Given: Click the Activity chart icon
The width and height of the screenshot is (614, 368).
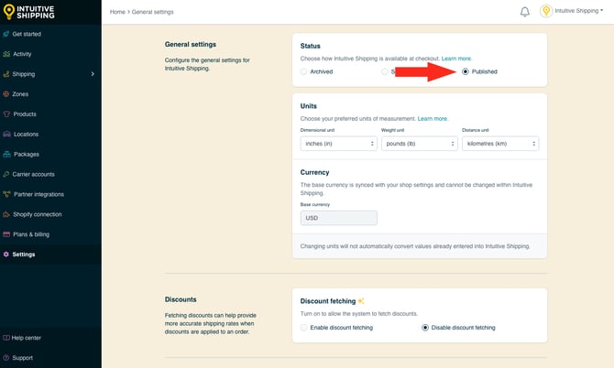Looking at the screenshot, I should pyautogui.click(x=6, y=54).
